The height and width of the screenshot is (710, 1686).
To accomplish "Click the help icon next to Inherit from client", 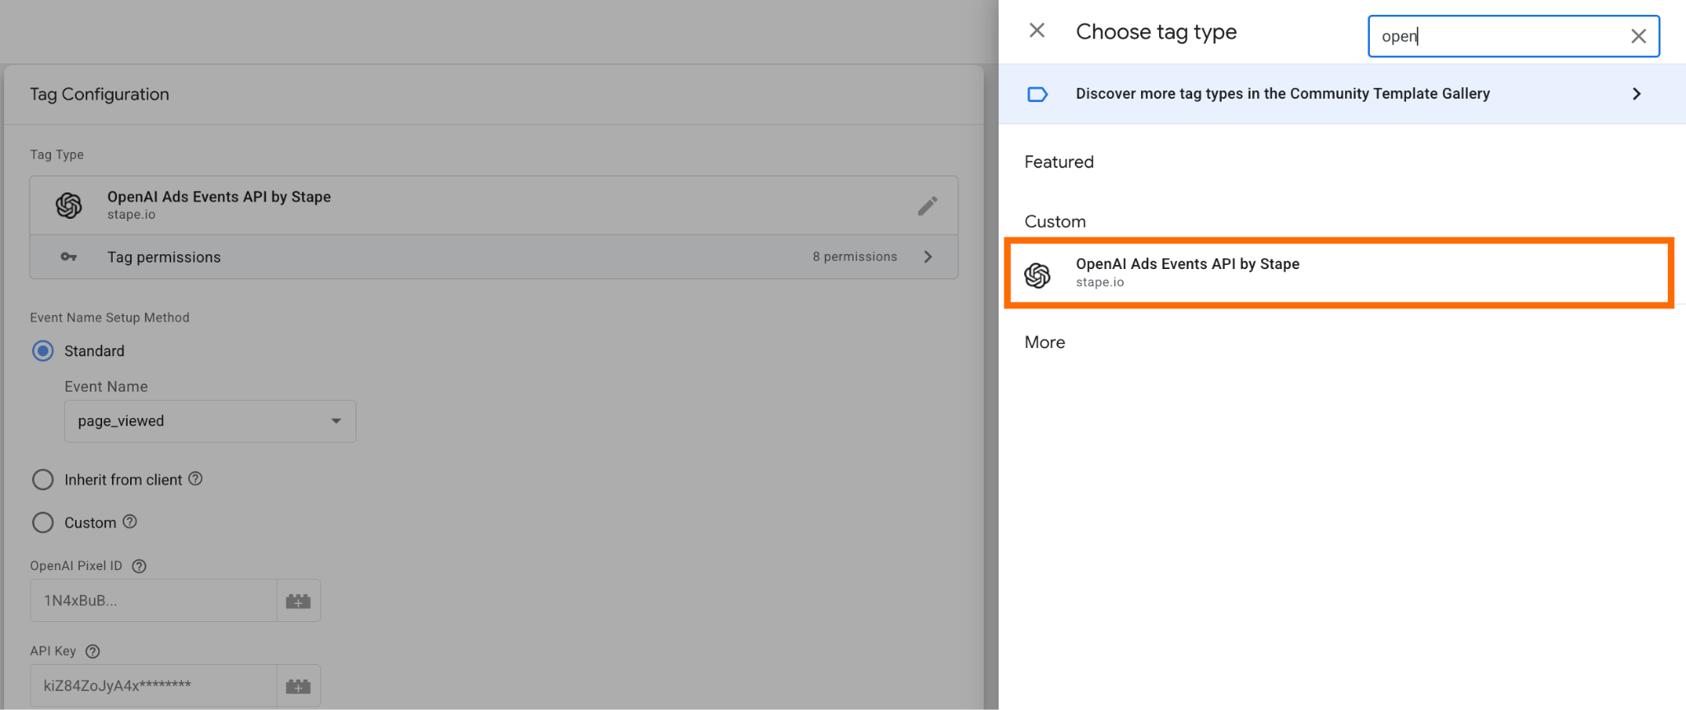I will pos(195,479).
